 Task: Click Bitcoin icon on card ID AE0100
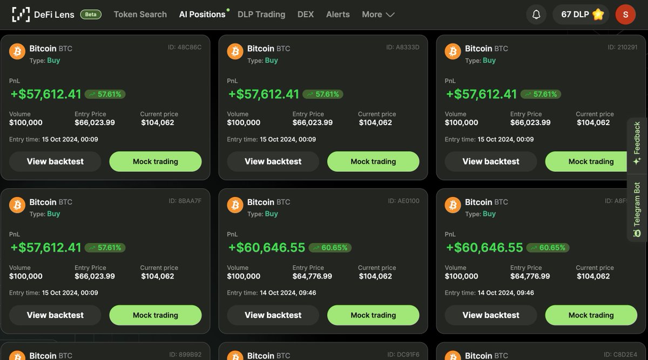click(x=235, y=205)
